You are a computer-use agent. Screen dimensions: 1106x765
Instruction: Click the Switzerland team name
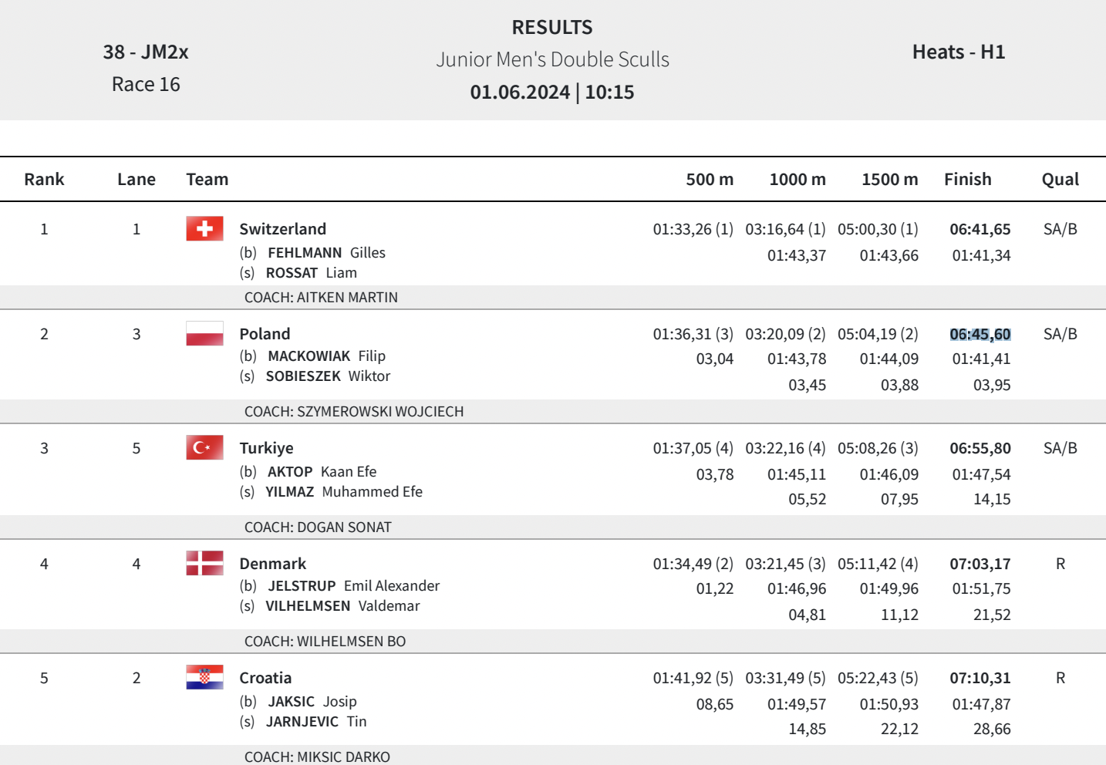tap(282, 229)
